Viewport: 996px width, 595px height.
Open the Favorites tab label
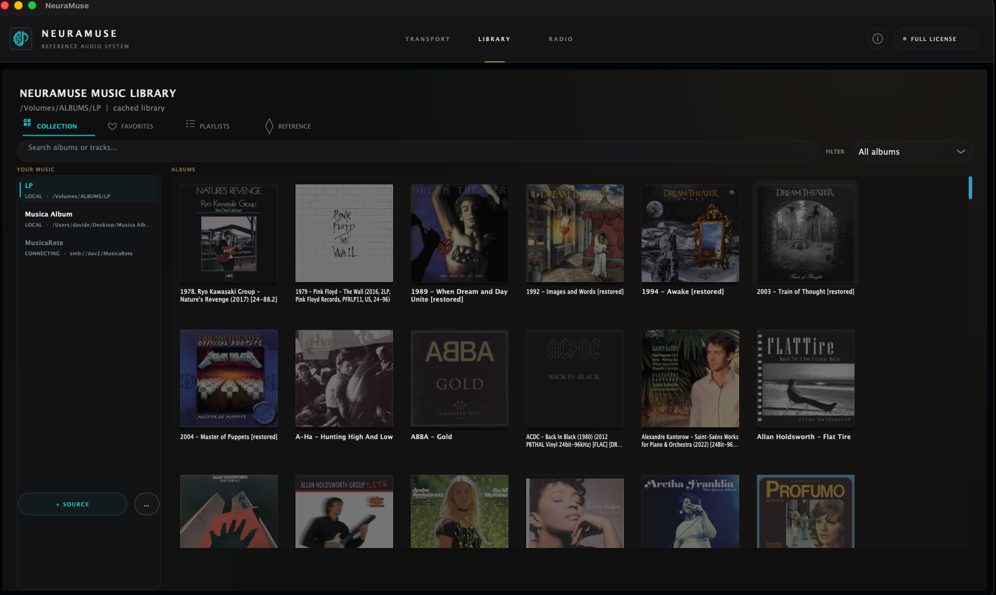(137, 126)
